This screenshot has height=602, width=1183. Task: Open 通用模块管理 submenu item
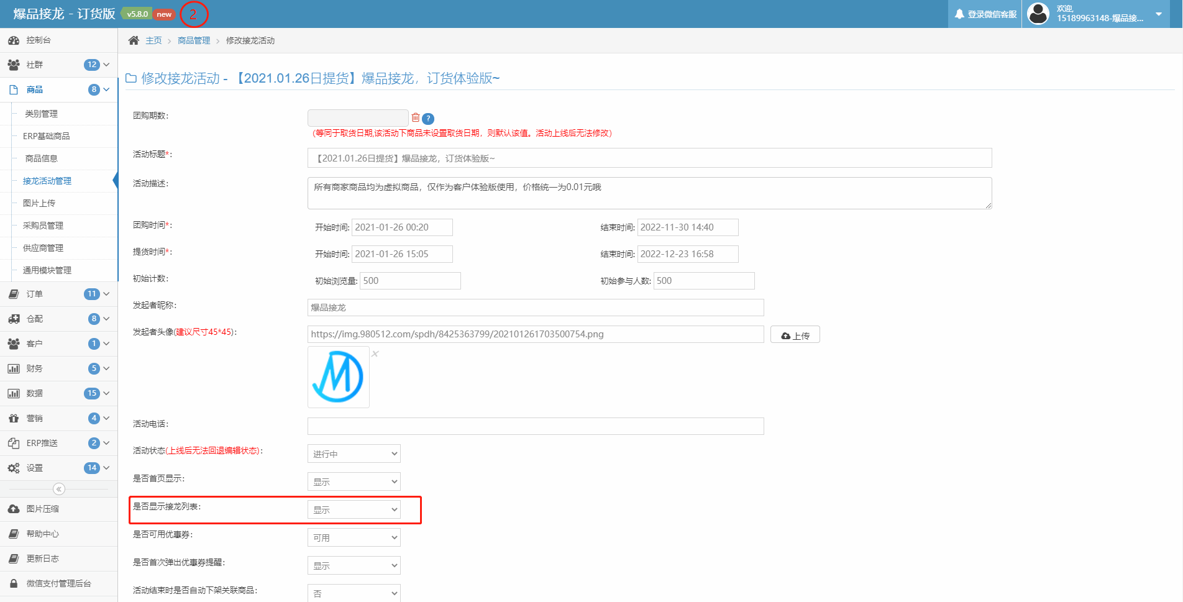47,270
